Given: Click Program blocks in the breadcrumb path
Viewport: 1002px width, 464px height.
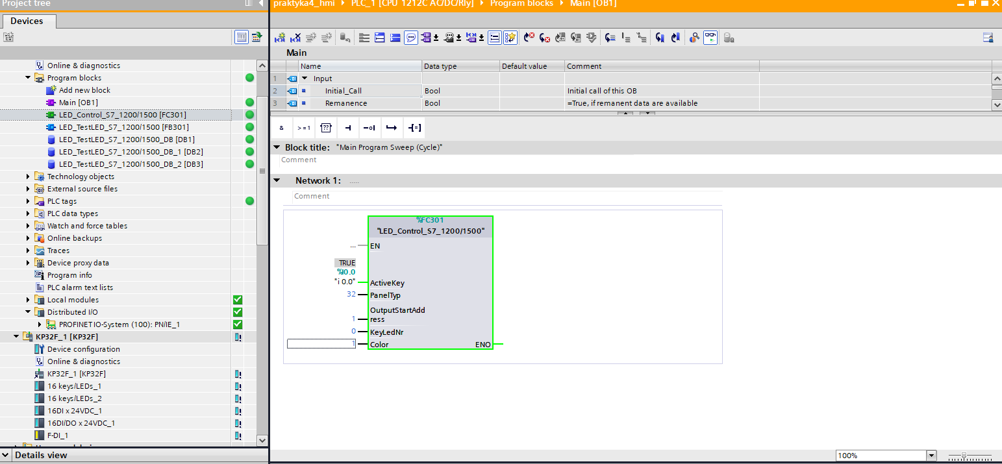Looking at the screenshot, I should (x=521, y=4).
